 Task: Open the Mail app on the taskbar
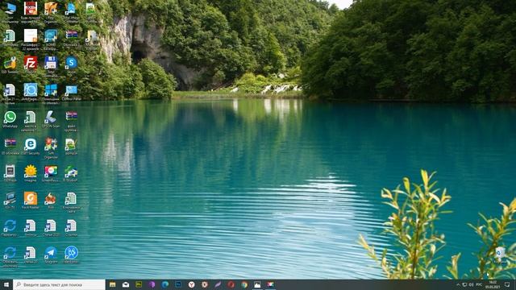pyautogui.click(x=126, y=284)
